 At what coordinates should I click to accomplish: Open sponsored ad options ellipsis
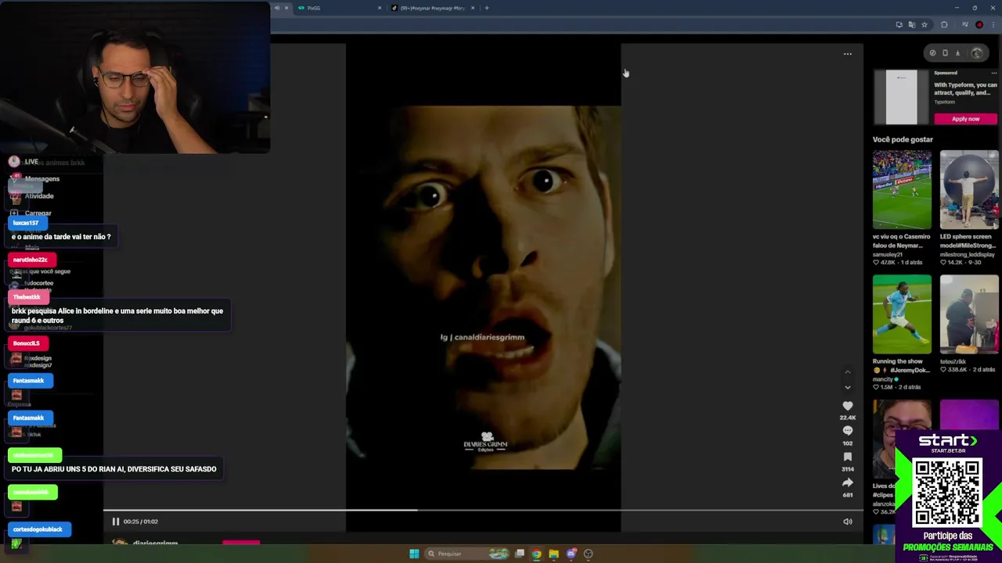993,73
